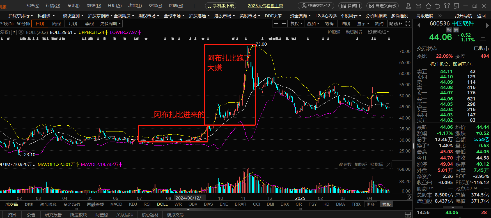Expand 全球市场 dropdown
Image resolution: width=491 pixels, height=218 pixels.
click(x=174, y=16)
